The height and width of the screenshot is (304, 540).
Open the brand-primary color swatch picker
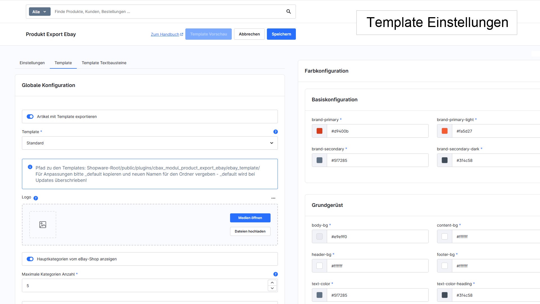point(319,131)
